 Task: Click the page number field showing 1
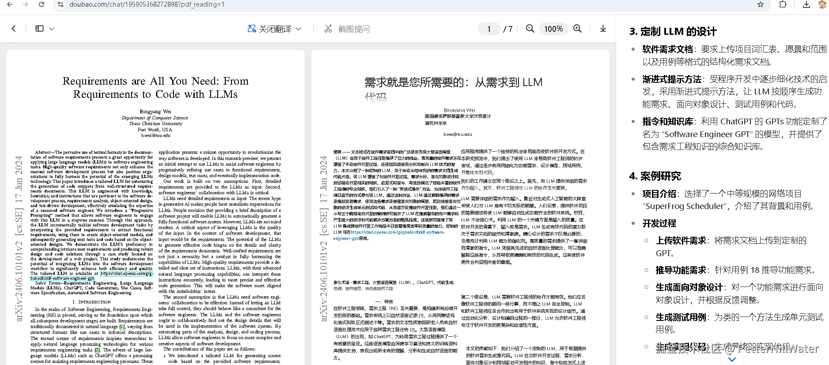coord(489,29)
